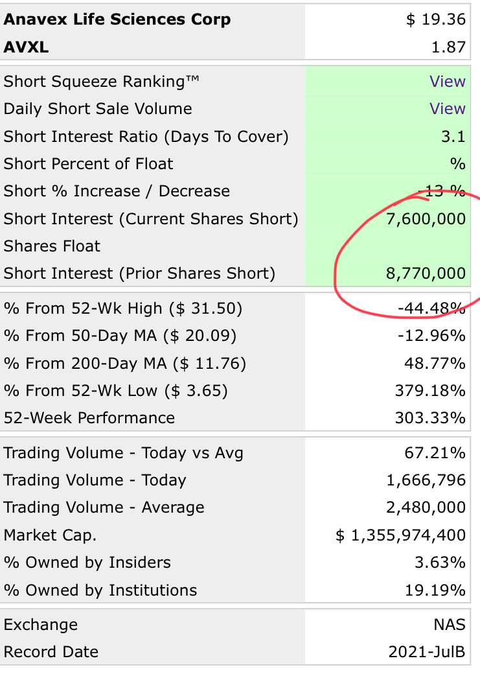The image size is (480, 676).
Task: Click the AVXL ticker symbol
Action: [x=26, y=47]
